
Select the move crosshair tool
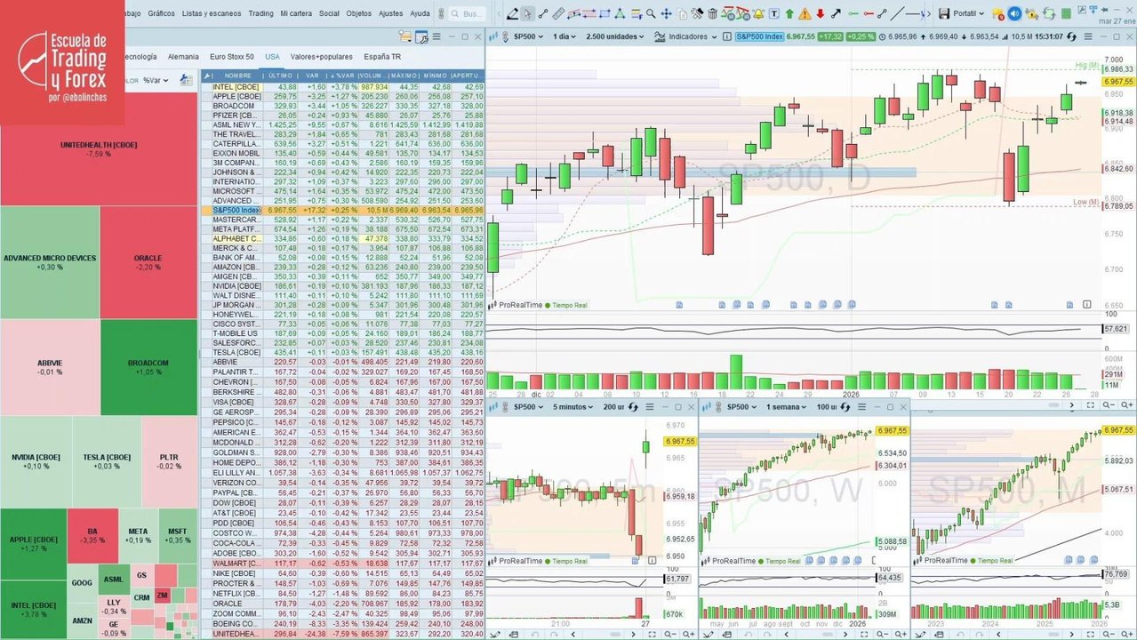tap(666, 13)
